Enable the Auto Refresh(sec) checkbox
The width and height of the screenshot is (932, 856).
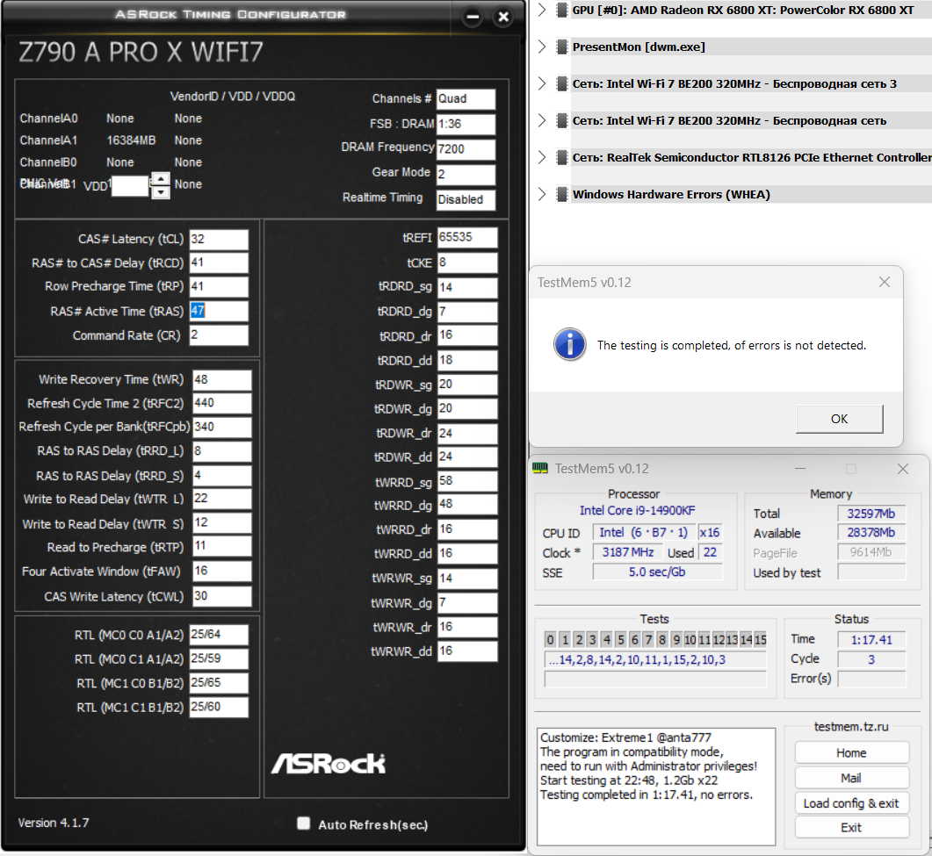303,823
